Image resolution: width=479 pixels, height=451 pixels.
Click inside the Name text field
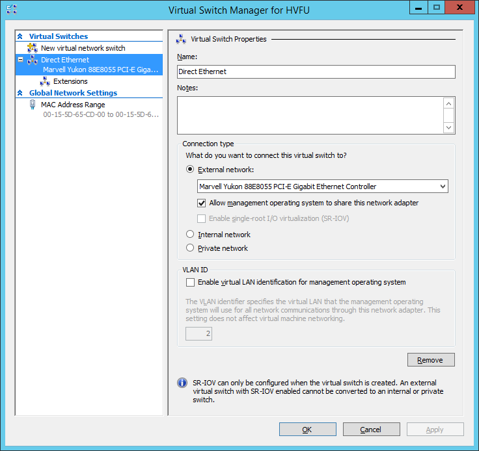[316, 71]
